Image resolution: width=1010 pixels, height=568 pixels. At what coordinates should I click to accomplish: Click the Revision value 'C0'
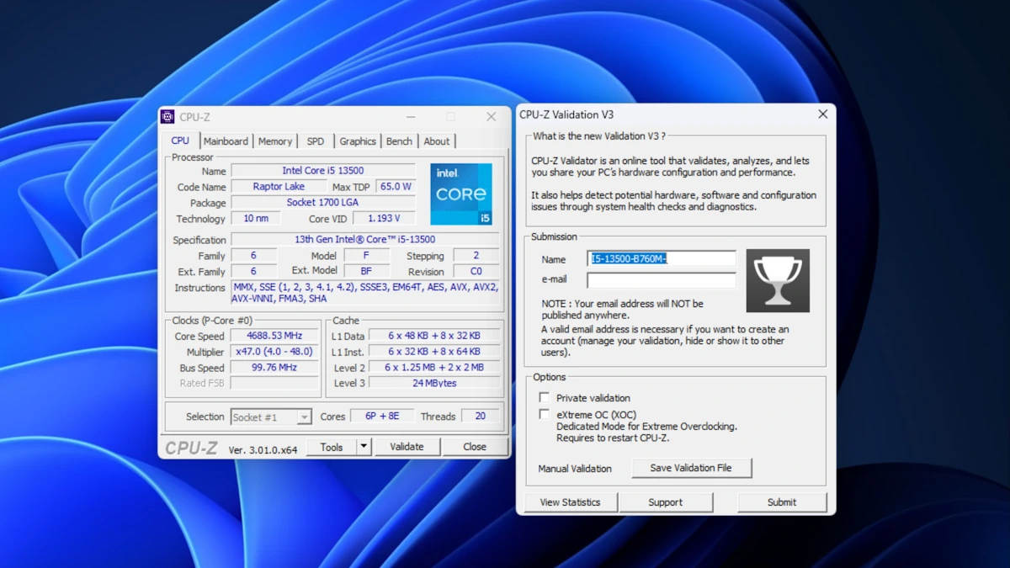coord(476,272)
